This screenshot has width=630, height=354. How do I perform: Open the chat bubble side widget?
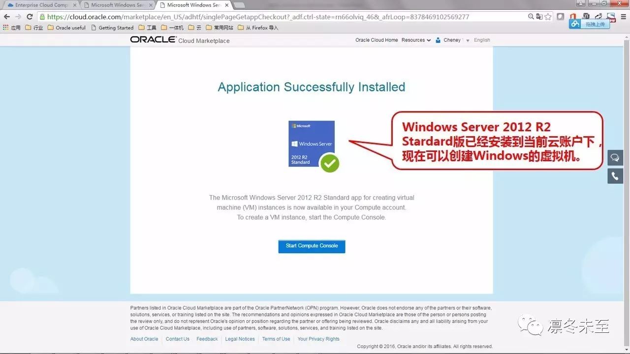(x=615, y=157)
